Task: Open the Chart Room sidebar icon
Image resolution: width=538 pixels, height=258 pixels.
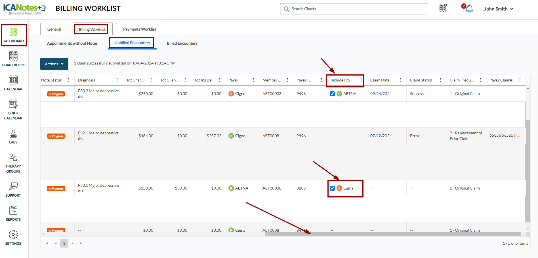Action: (x=13, y=59)
